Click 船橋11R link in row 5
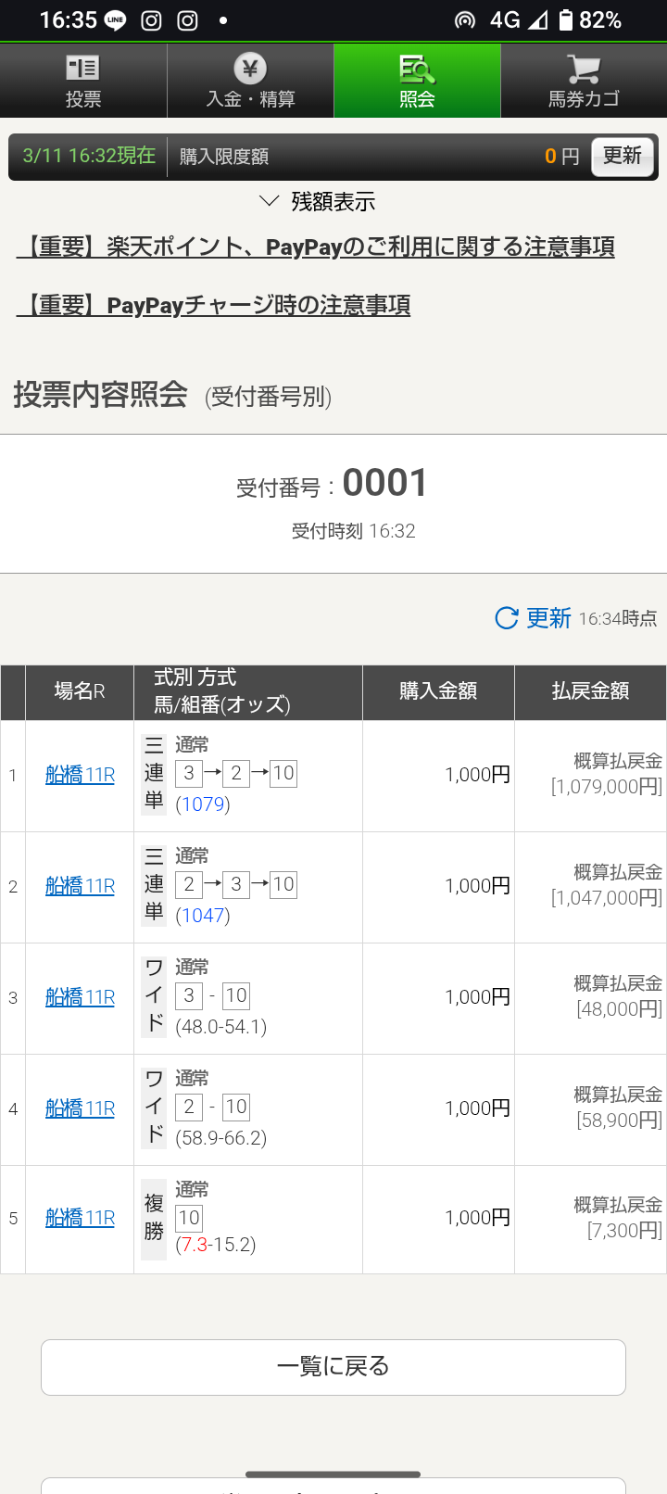 (x=81, y=1218)
